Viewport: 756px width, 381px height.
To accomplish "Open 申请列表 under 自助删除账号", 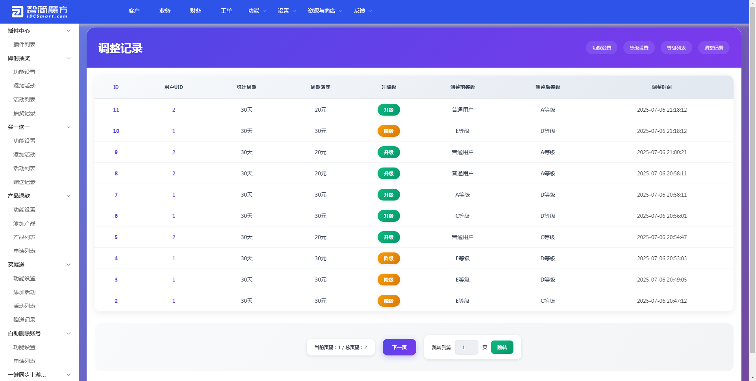I will click(24, 361).
